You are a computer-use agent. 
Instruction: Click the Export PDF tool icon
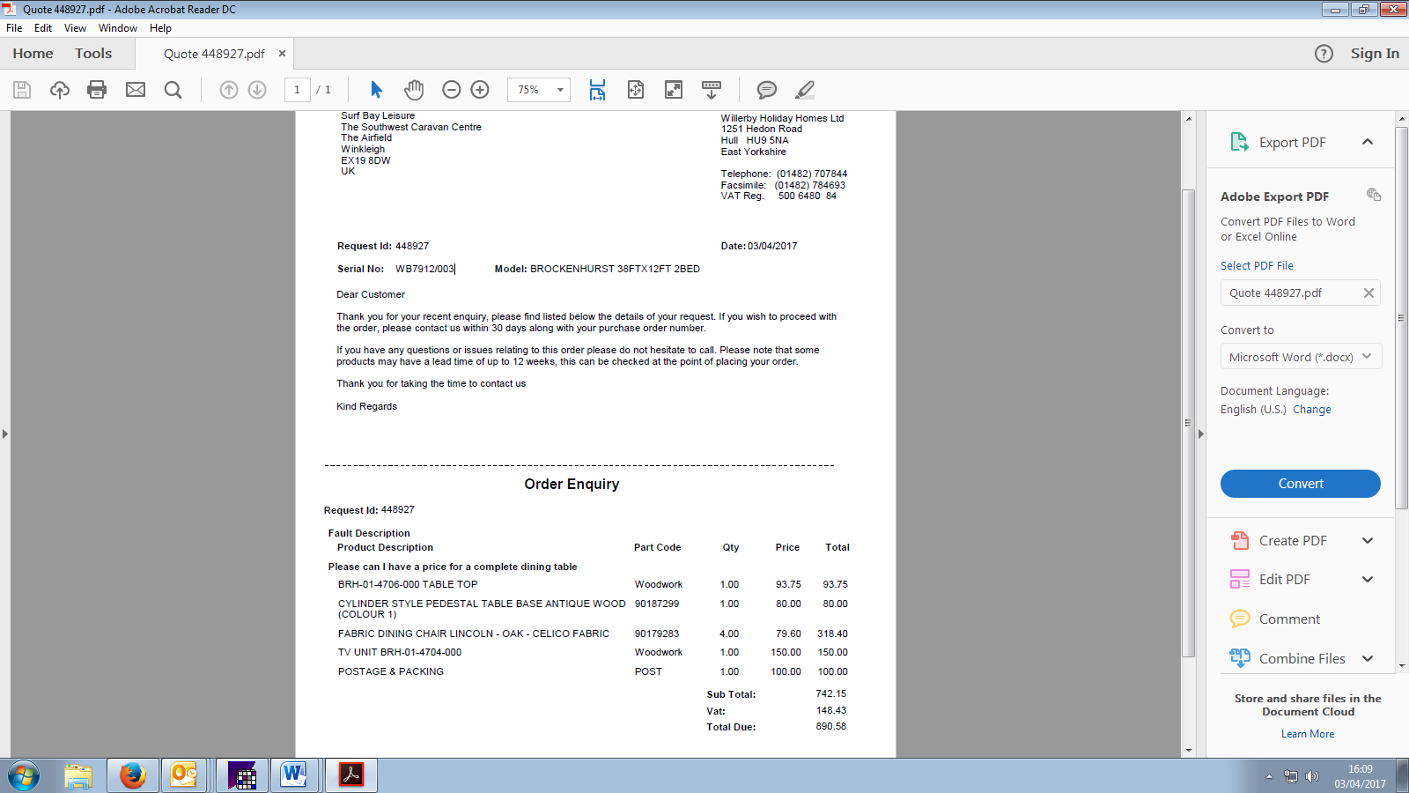pos(1240,142)
